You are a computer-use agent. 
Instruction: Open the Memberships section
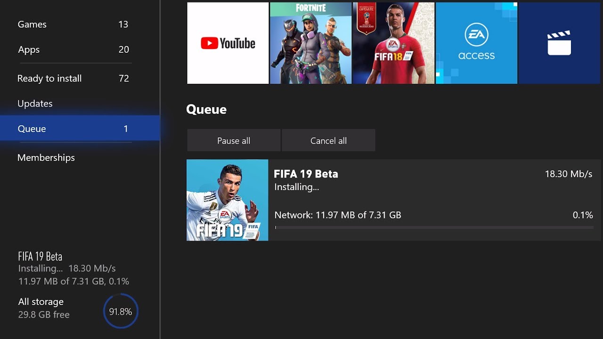[x=73, y=158]
